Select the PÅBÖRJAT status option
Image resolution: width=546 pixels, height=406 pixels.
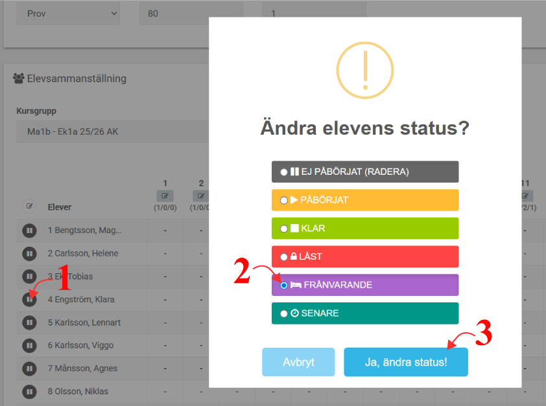pos(284,201)
